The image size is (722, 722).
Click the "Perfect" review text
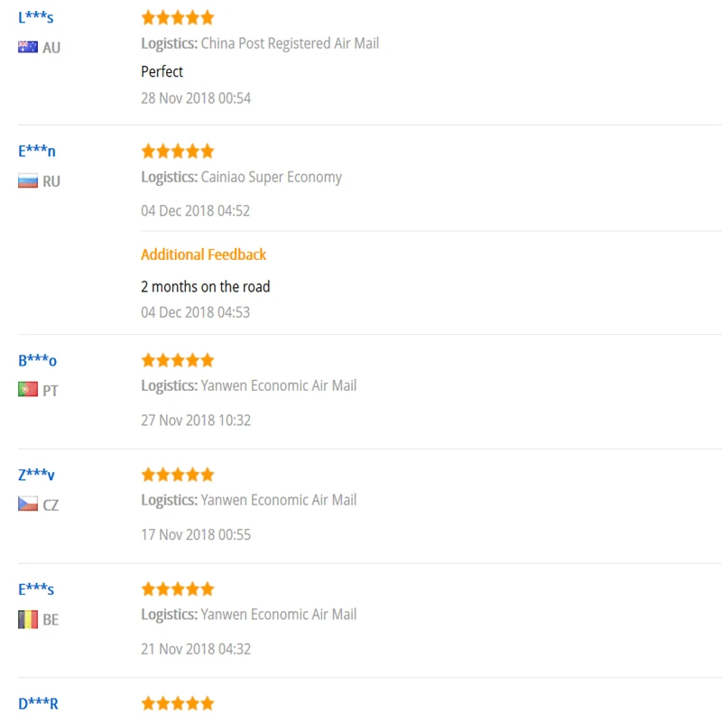coord(162,72)
